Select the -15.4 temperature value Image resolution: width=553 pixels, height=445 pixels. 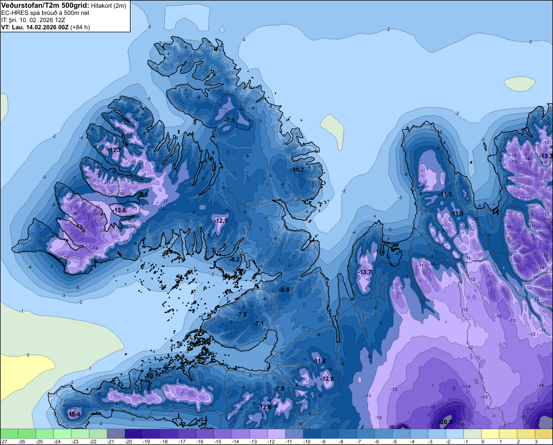point(74,415)
